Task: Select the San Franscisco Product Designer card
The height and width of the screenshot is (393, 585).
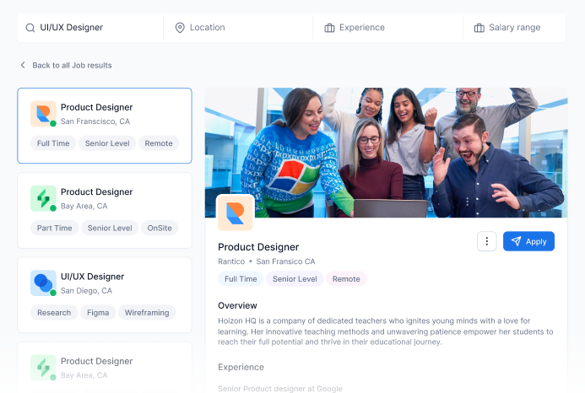Action: click(x=105, y=126)
